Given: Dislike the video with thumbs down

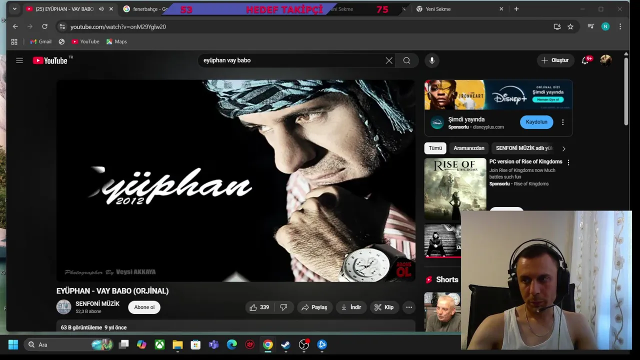Looking at the screenshot, I should 283,307.
